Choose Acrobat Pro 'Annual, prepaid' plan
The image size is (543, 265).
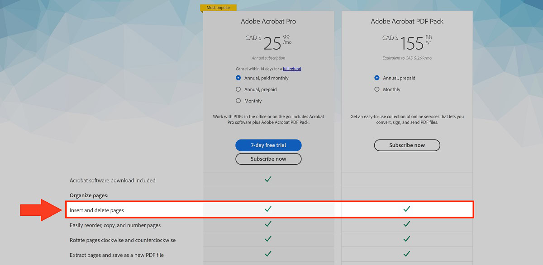tap(238, 89)
